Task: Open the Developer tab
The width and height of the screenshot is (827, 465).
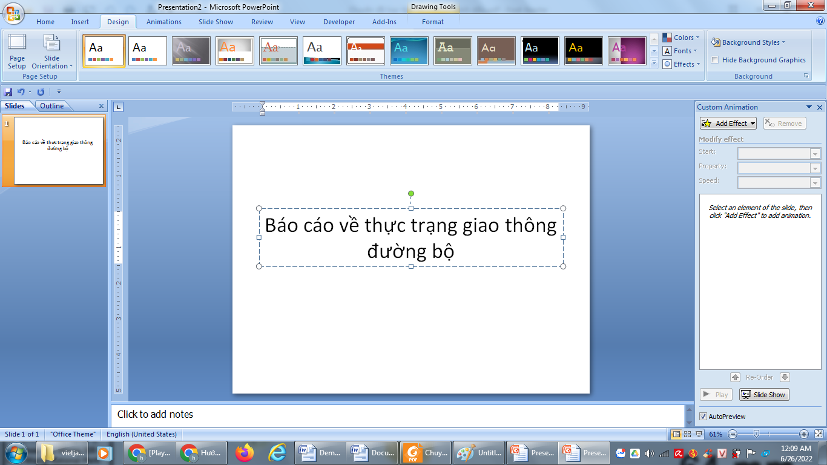Action: tap(339, 22)
